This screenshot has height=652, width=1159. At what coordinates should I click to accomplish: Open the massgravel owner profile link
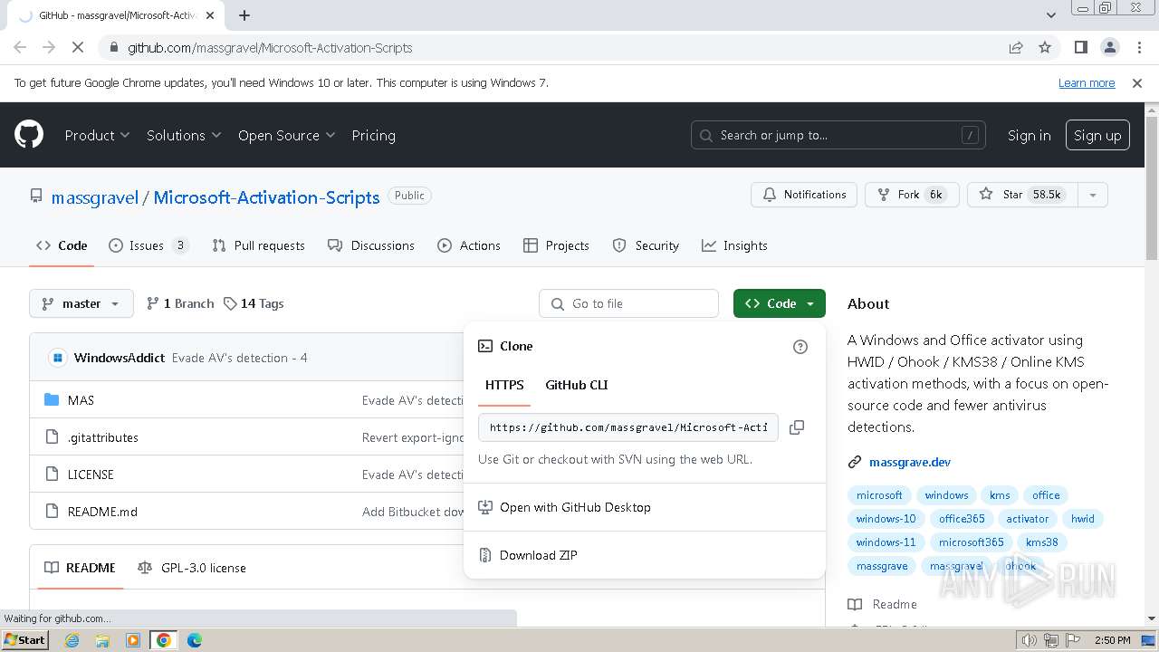point(95,197)
